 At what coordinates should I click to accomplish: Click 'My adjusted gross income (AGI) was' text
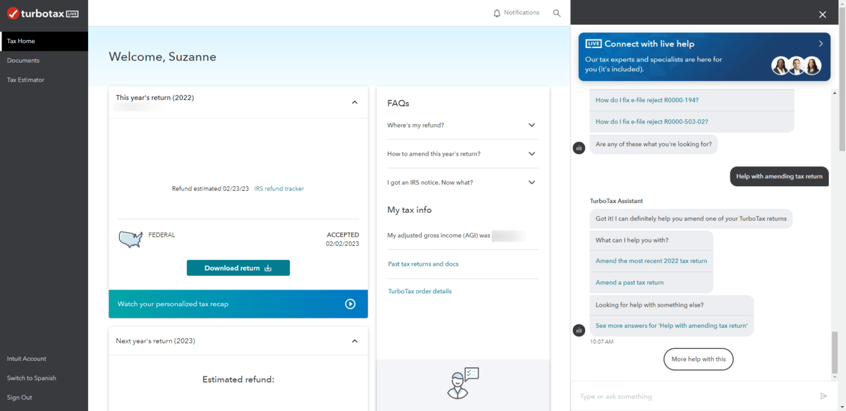pos(439,235)
